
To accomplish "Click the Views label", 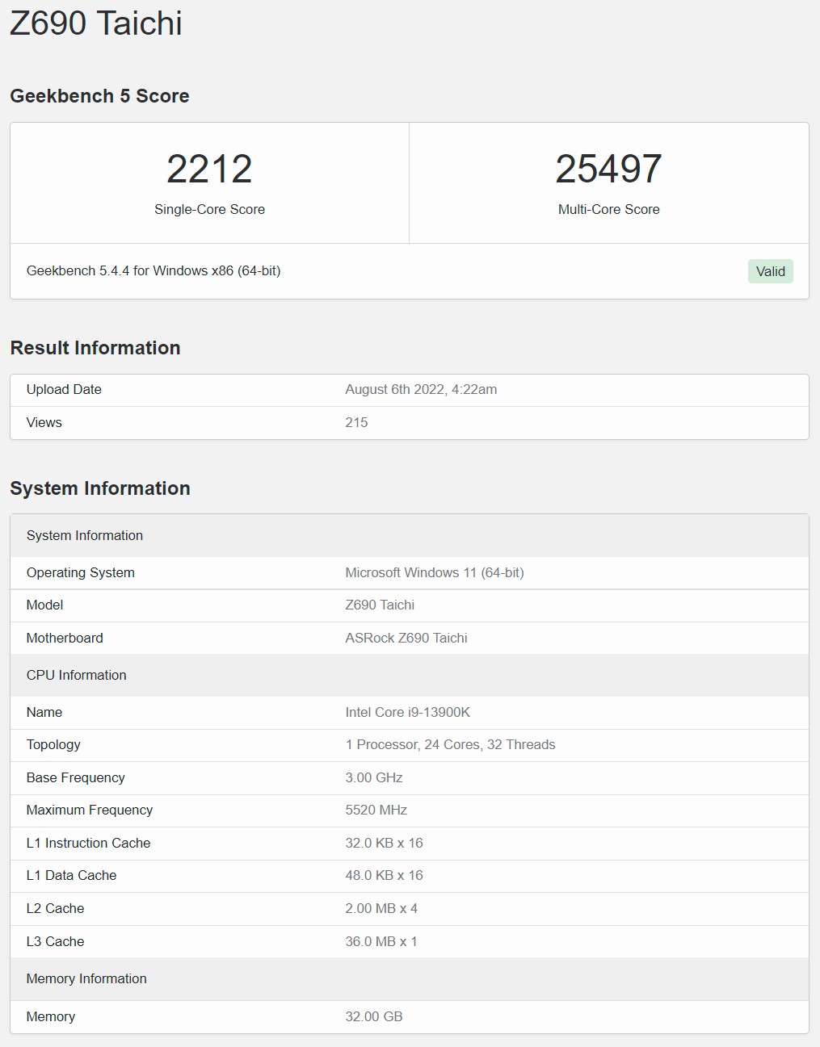I will tap(44, 422).
